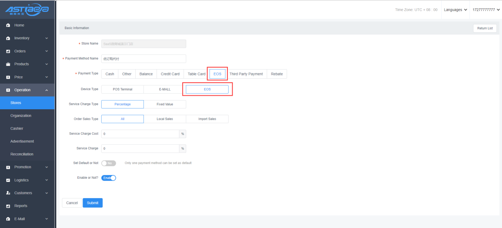Expand the account 17277777777 menu
502x228 pixels.
point(486,10)
